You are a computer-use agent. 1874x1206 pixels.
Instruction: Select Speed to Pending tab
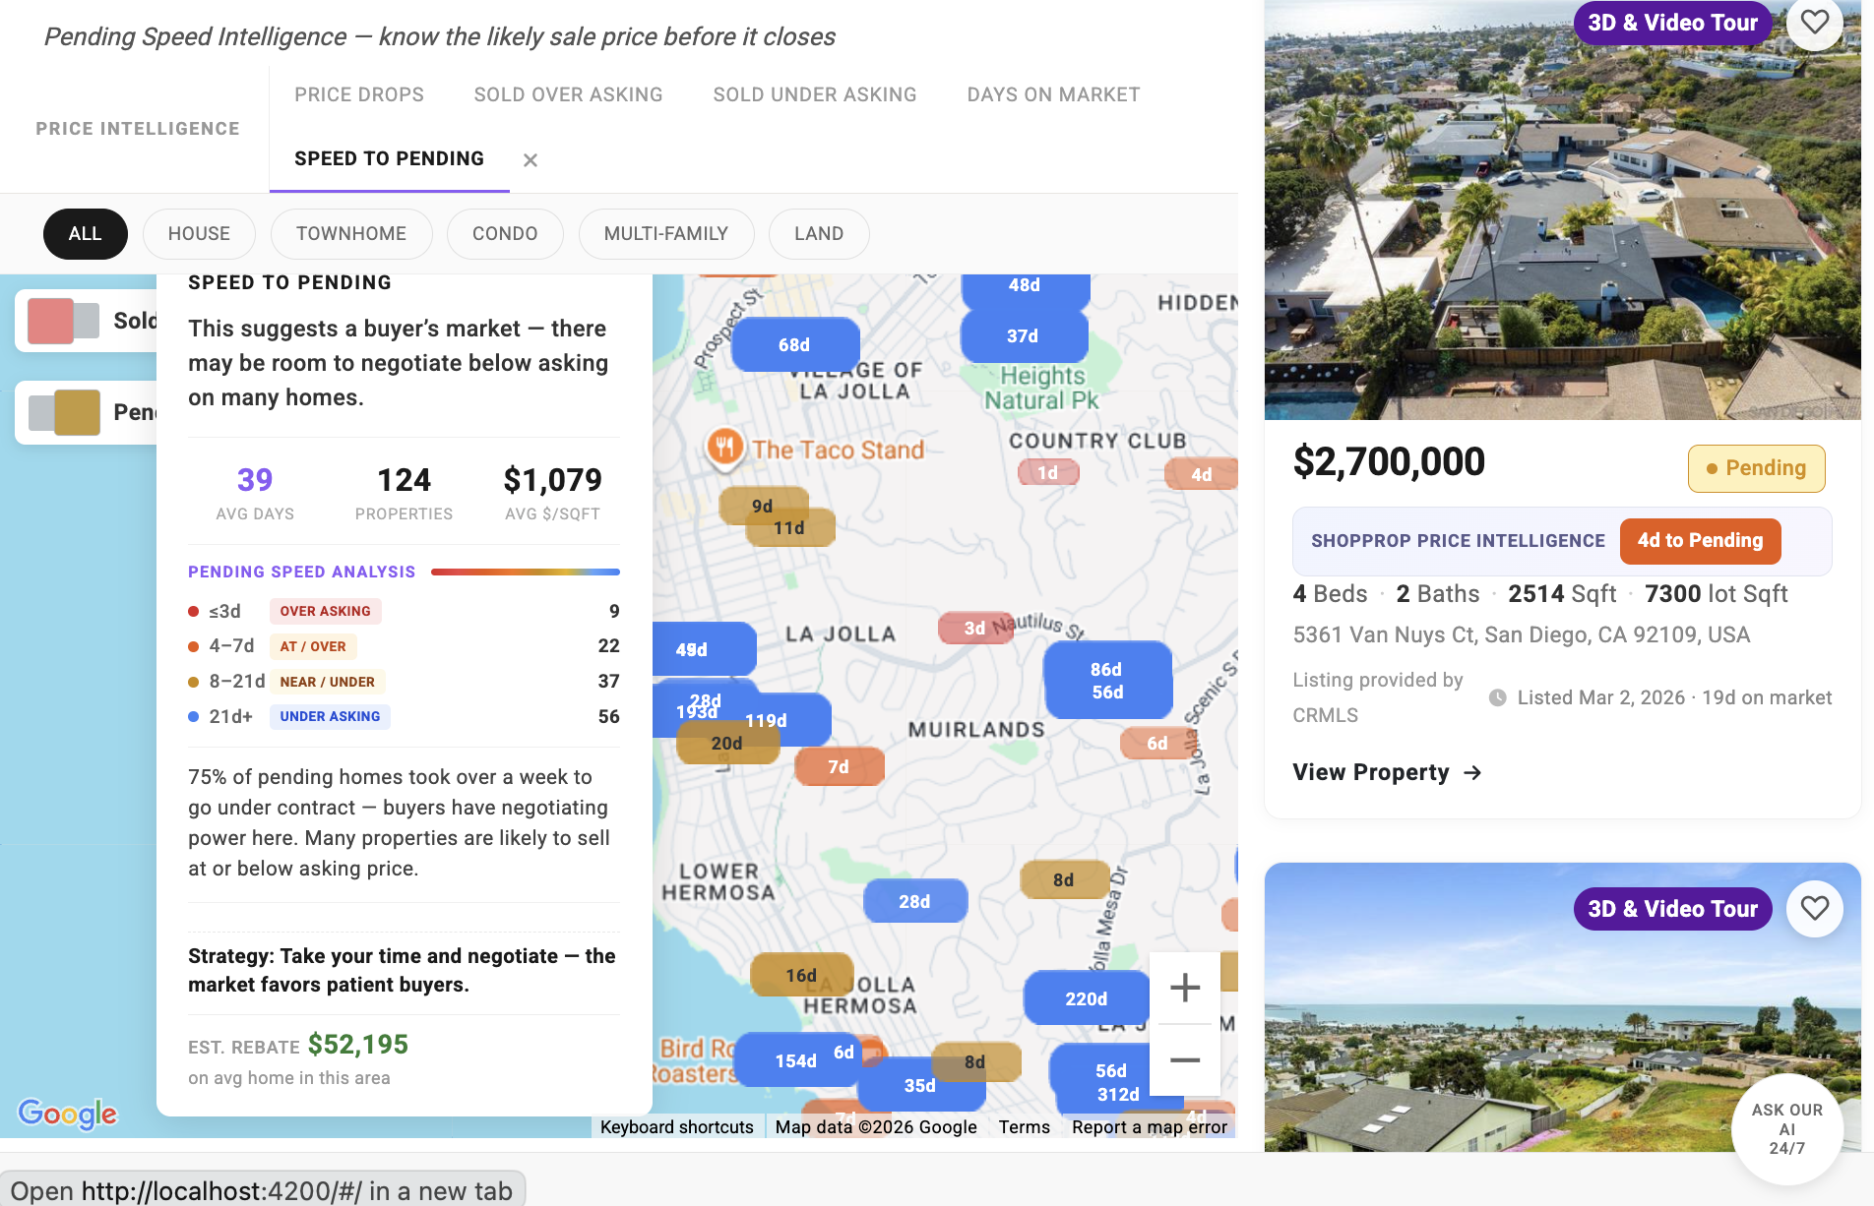coord(389,158)
